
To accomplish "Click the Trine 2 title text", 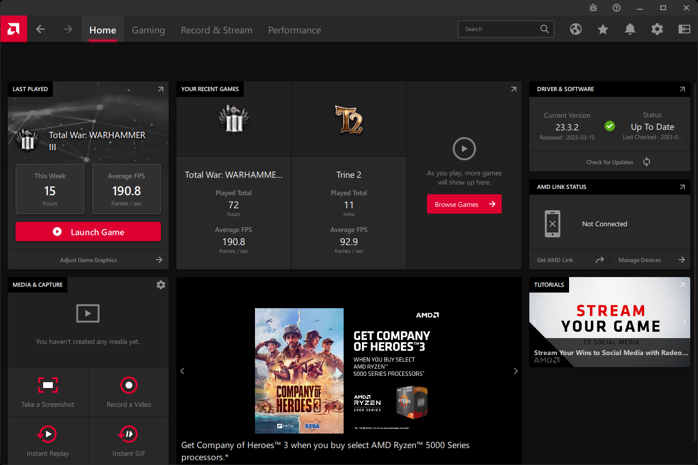I will 349,175.
